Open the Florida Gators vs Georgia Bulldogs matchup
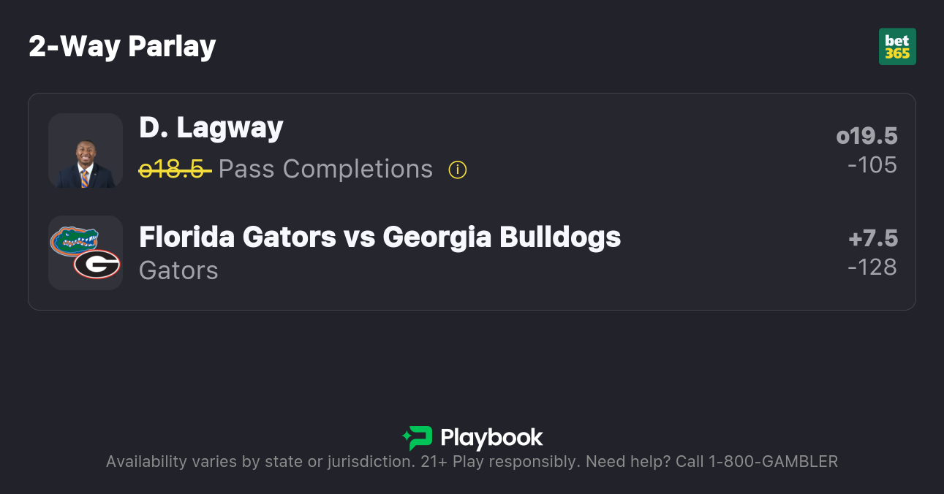944x494 pixels. 380,237
